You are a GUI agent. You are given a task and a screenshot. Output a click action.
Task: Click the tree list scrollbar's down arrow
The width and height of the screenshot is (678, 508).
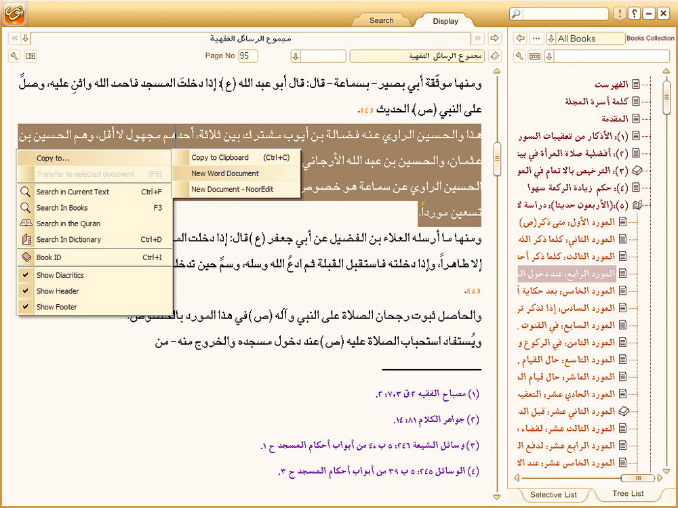click(x=666, y=471)
